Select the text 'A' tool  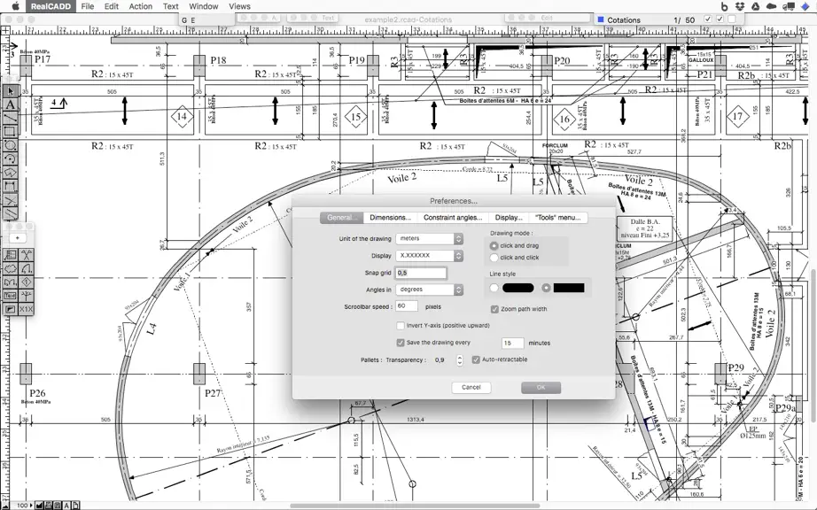(10, 105)
